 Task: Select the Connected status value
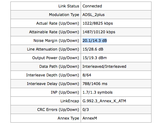(x=92, y=6)
